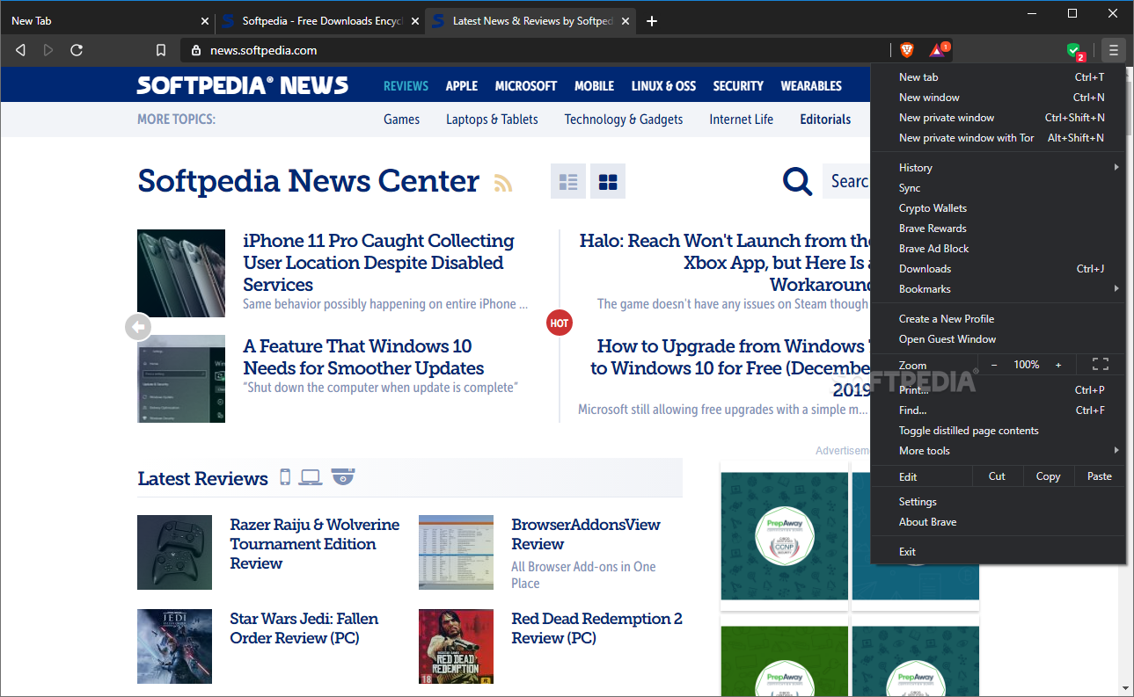Open Crypto Wallets menu entry
Viewport: 1134px width, 697px height.
[x=998, y=207]
